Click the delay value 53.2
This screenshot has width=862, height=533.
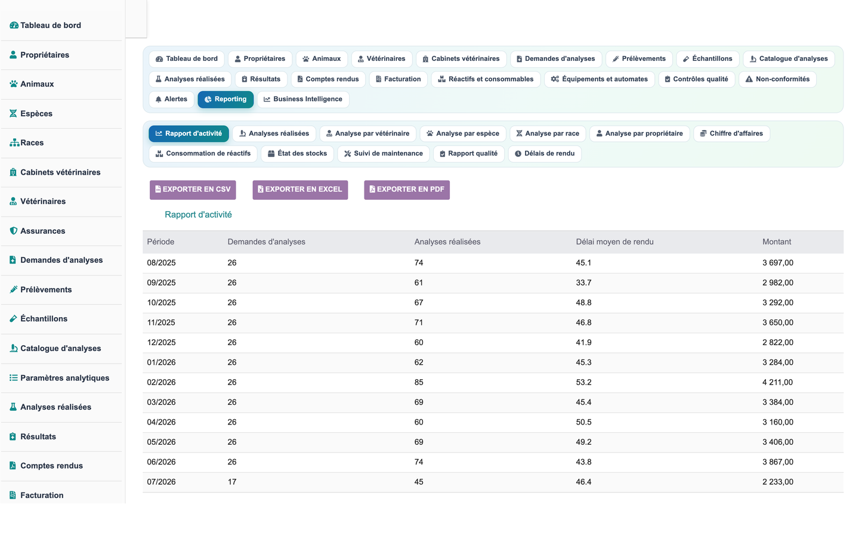(x=584, y=383)
